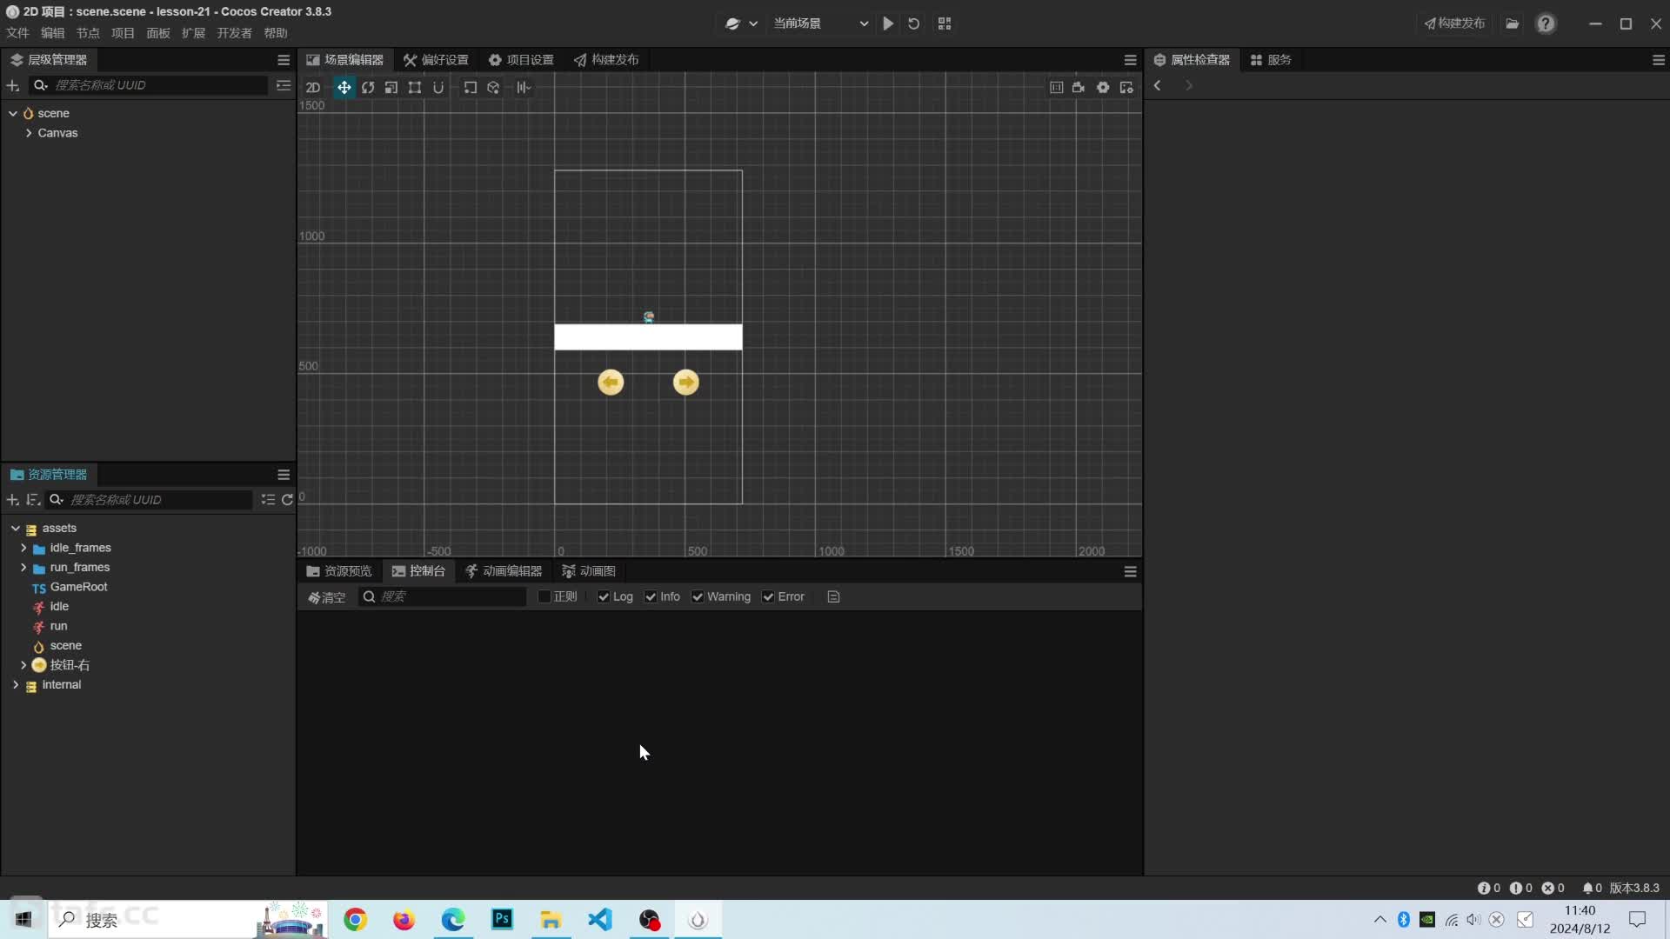Open the layout grid icon
Image resolution: width=1670 pixels, height=939 pixels.
coord(945,23)
